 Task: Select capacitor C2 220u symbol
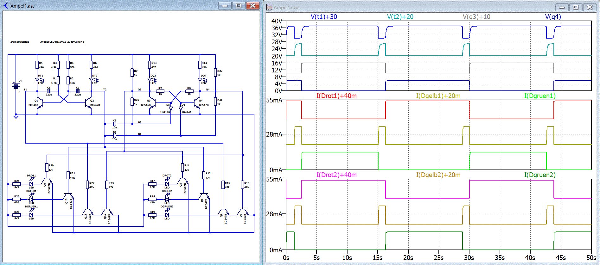coord(78,91)
